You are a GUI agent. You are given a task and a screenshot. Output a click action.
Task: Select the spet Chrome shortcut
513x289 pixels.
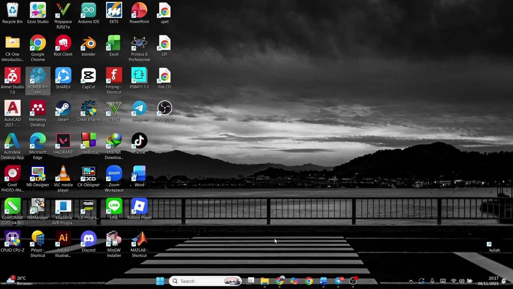[165, 14]
